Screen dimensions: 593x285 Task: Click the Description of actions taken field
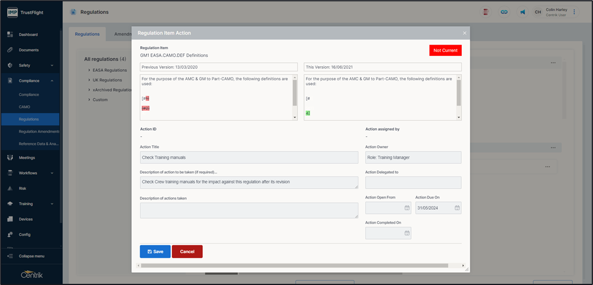(249, 210)
